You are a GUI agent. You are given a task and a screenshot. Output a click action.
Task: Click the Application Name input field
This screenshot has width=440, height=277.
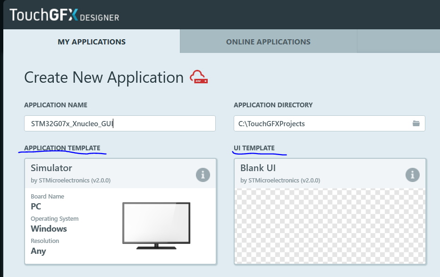click(120, 123)
